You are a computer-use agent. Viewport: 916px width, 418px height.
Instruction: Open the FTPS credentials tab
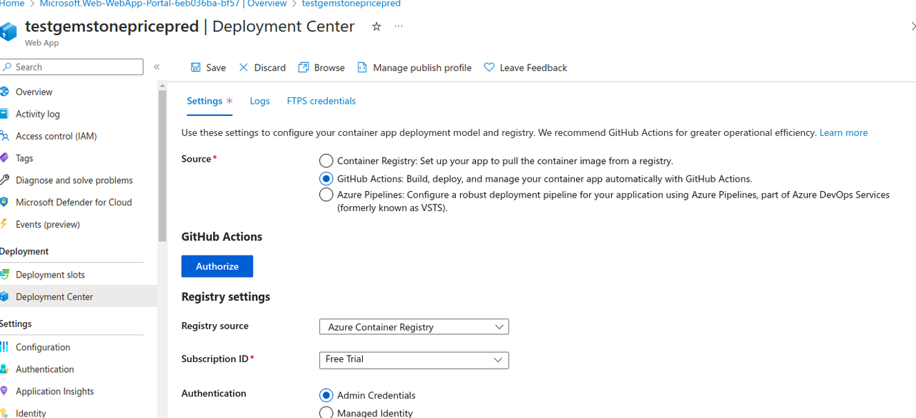tap(321, 101)
